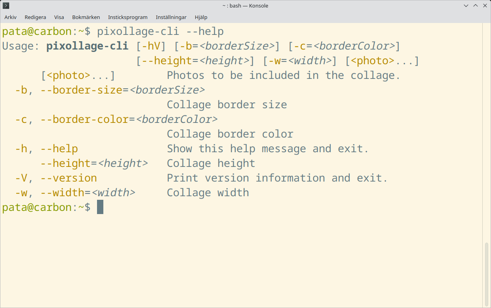
Task: Click the '--version' option text
Action: pos(69,178)
